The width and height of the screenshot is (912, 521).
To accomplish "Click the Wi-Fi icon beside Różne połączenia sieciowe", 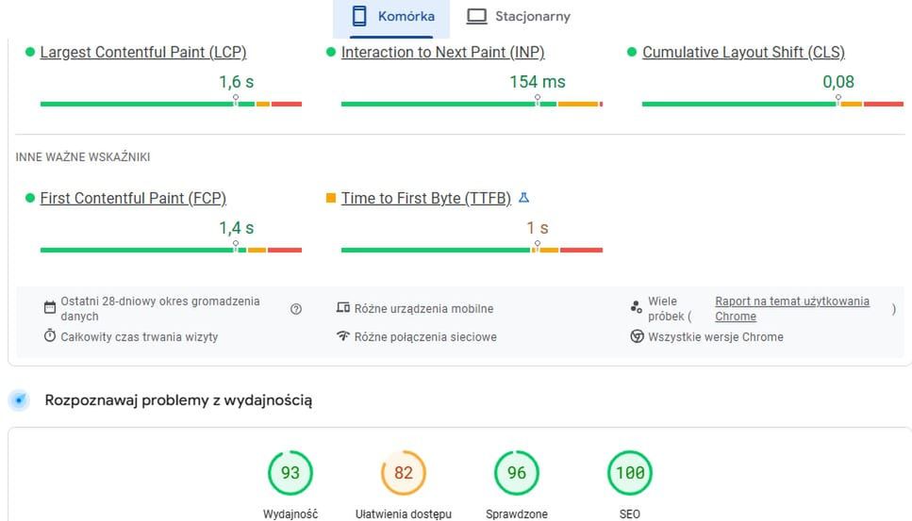I will 343,336.
